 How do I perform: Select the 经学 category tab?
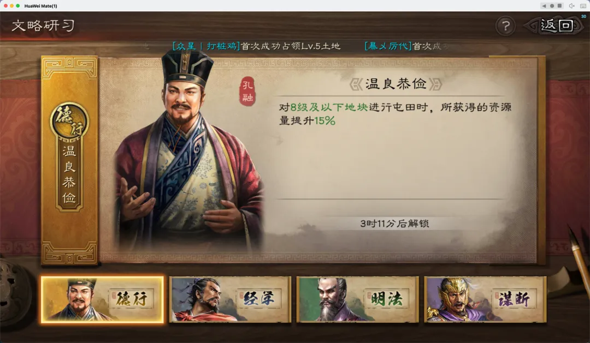point(231,299)
